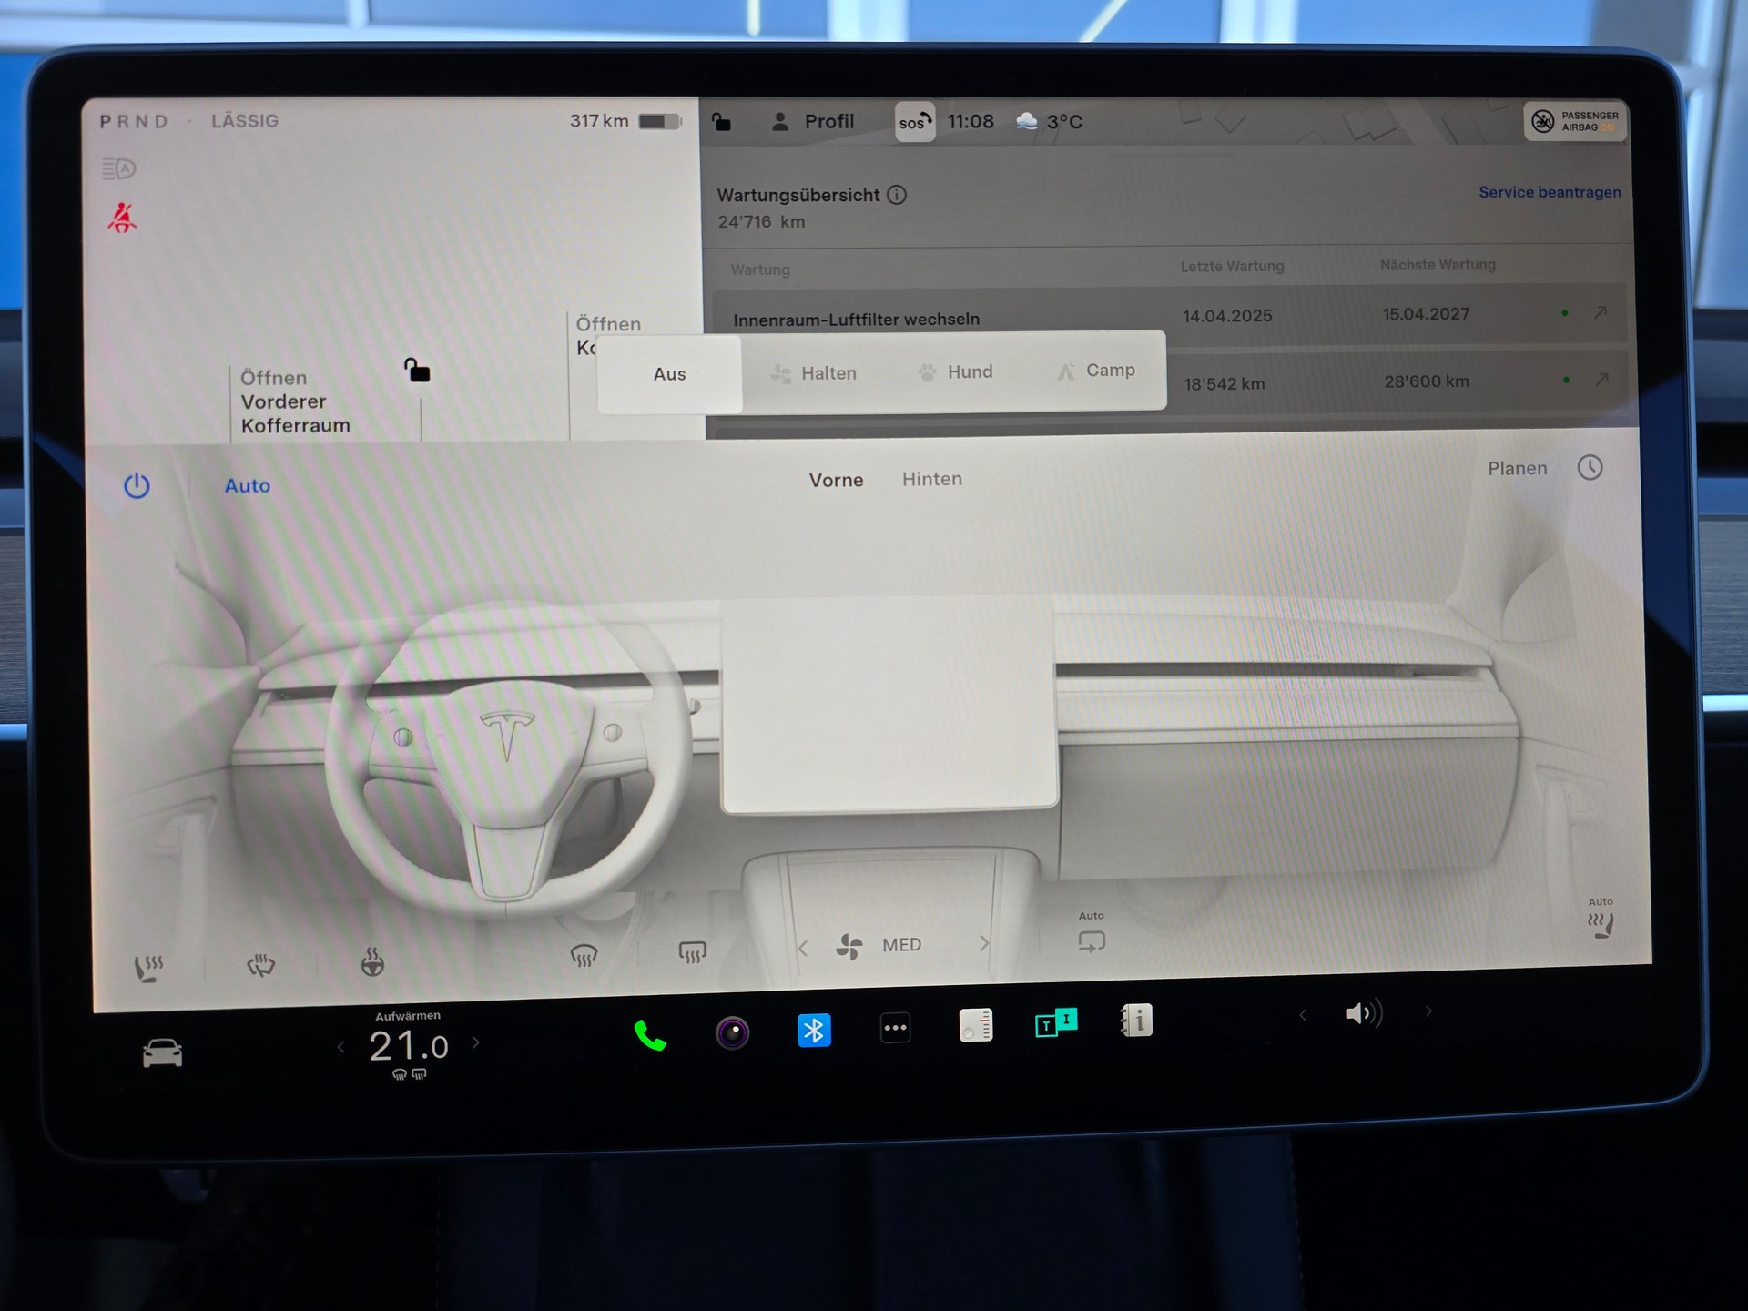Viewport: 1748px width, 1311px height.
Task: Raise cabin temperature with right arrow
Action: [x=476, y=1043]
